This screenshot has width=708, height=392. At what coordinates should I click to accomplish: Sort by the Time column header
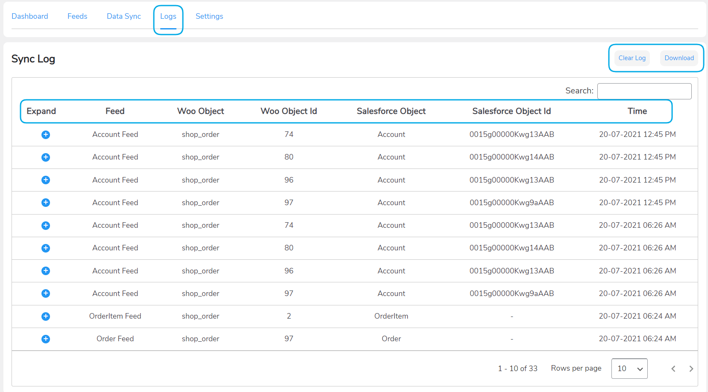tap(637, 111)
